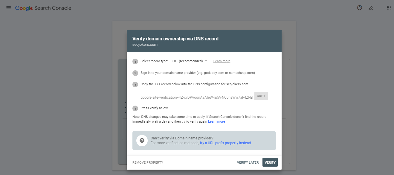Screen dimensions: 394x175
Task: Click the COPY button for the TXT record
Action: coord(261,96)
